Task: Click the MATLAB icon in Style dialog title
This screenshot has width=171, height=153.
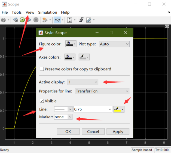Action: [41, 32]
